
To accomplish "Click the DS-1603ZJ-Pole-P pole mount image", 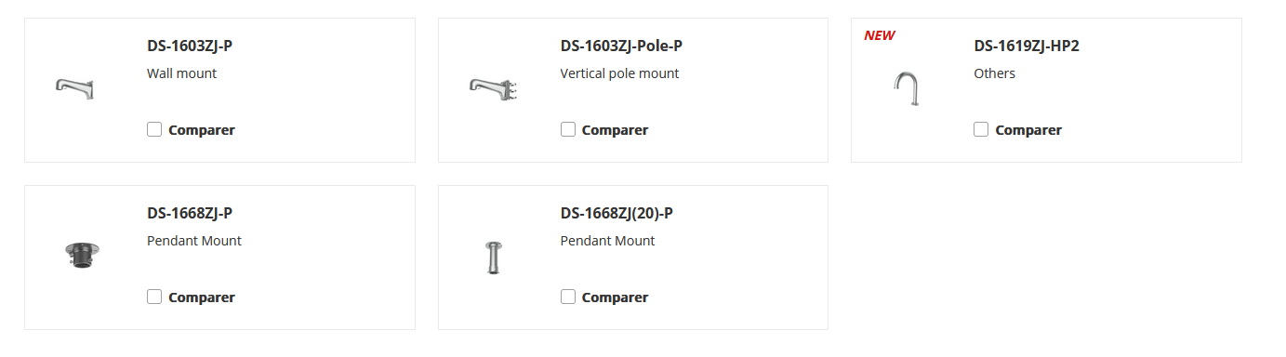I will coord(491,89).
